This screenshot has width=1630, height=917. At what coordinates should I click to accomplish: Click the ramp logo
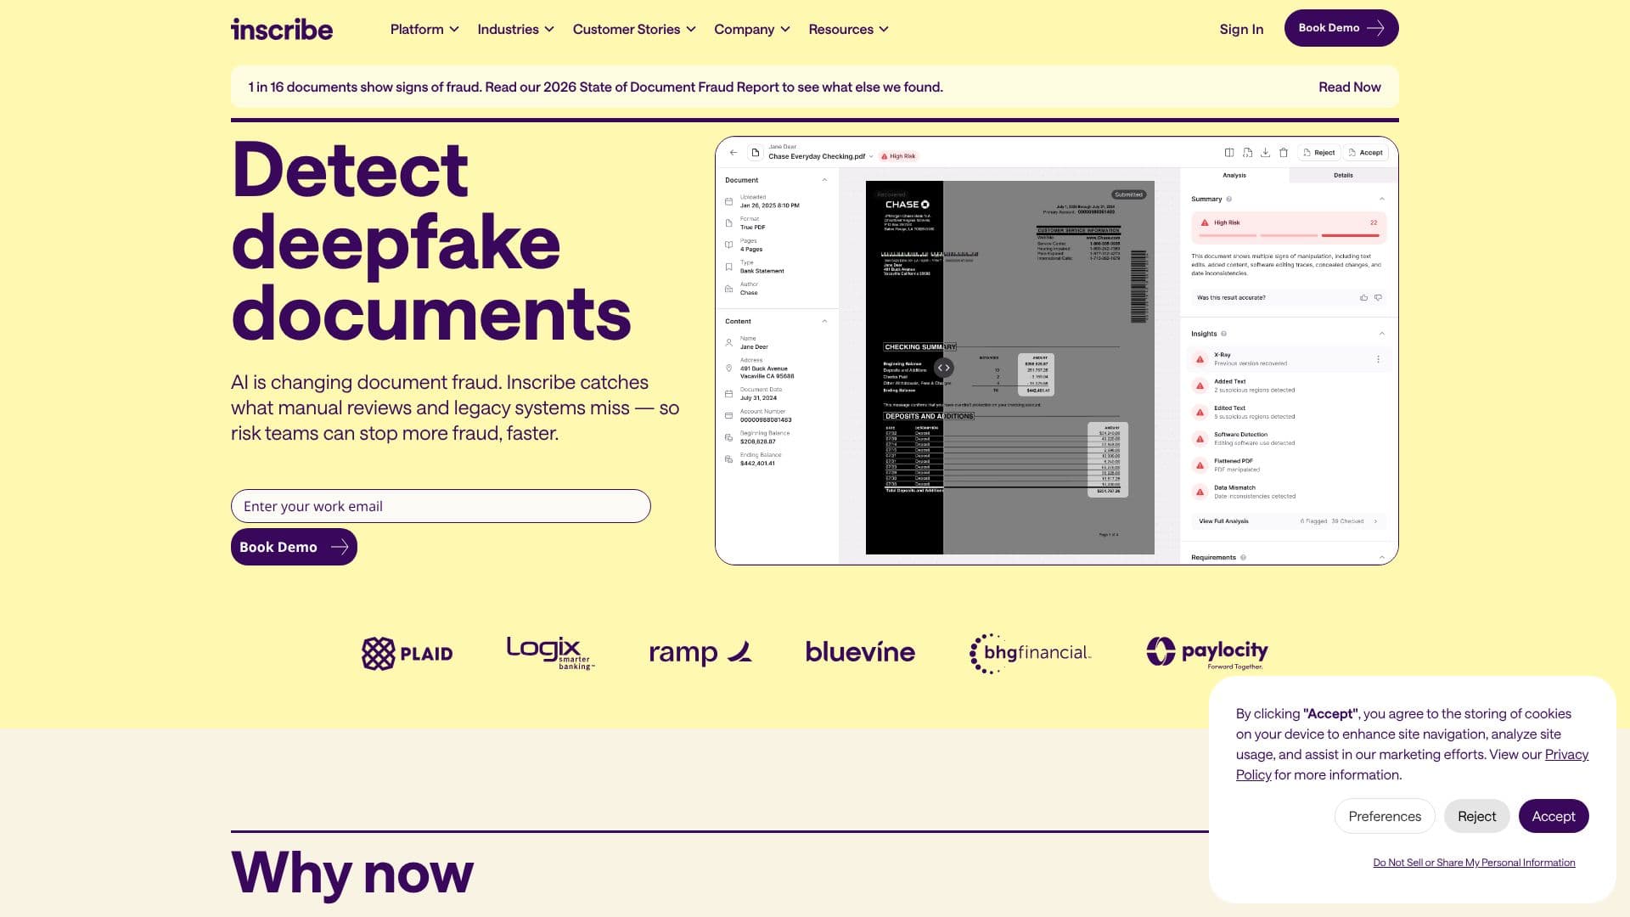[700, 652]
